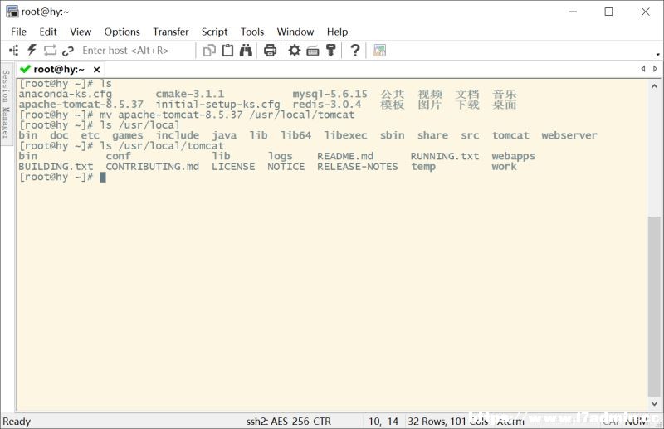664x429 pixels.
Task: Open the Edit menu
Action: [x=48, y=32]
